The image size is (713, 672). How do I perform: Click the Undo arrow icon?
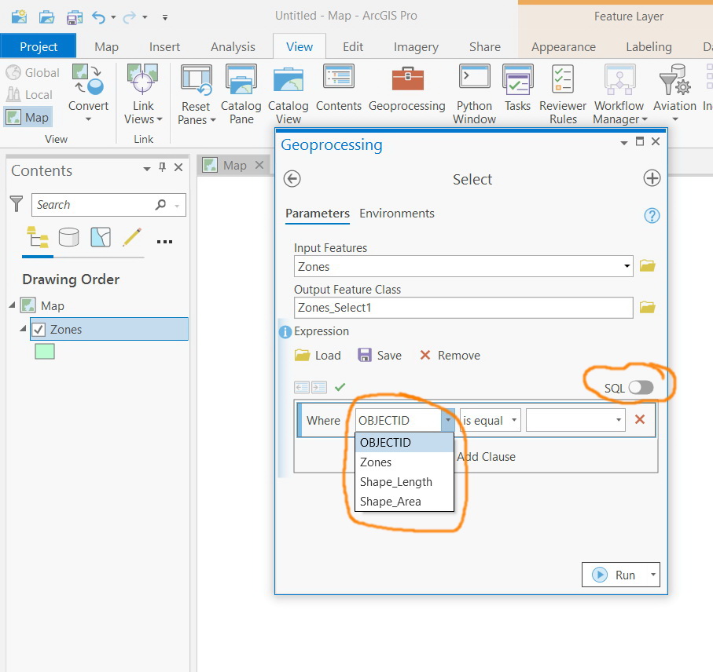tap(99, 17)
